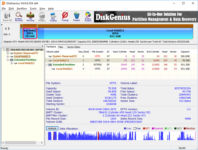Image resolution: width=198 pixels, height=150 pixels.
Task: Create a New Partition from the toolbar
Action: [x=53, y=16]
